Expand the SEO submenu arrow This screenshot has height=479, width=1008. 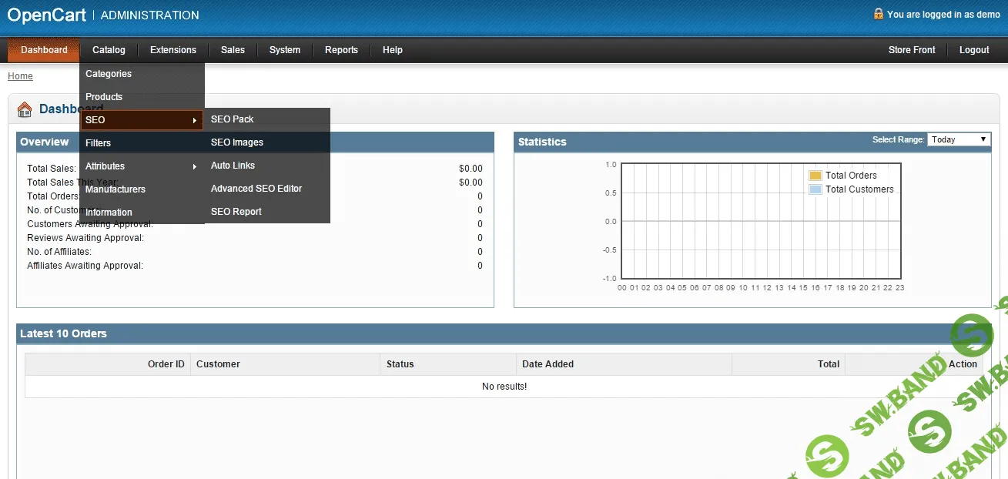196,120
